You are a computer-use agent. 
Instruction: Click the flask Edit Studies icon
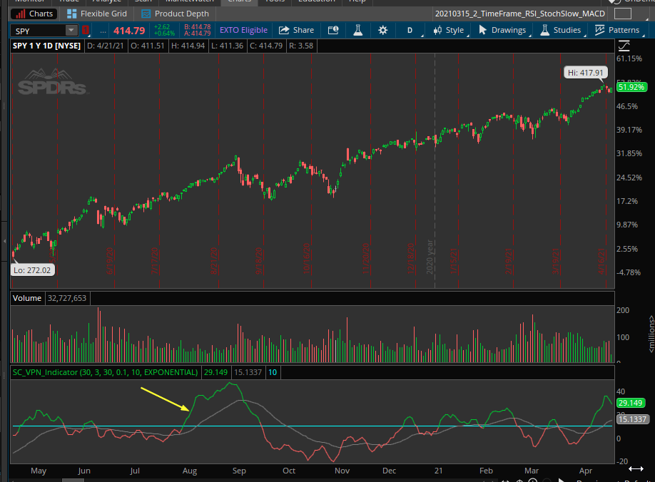(358, 30)
